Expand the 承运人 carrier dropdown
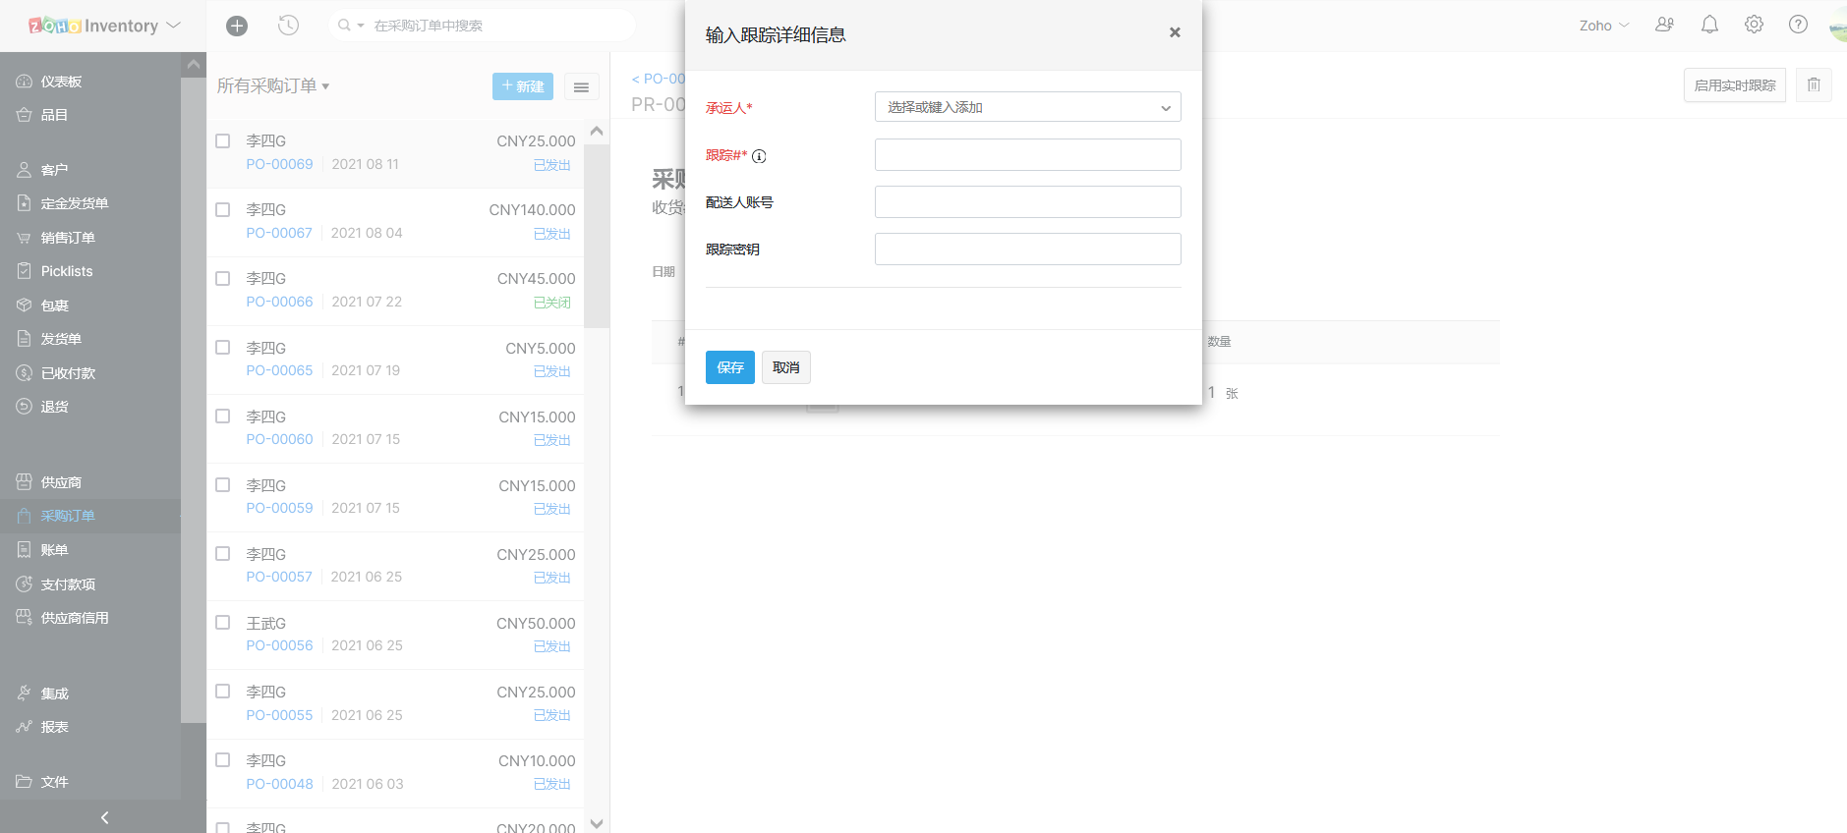 [1027, 107]
